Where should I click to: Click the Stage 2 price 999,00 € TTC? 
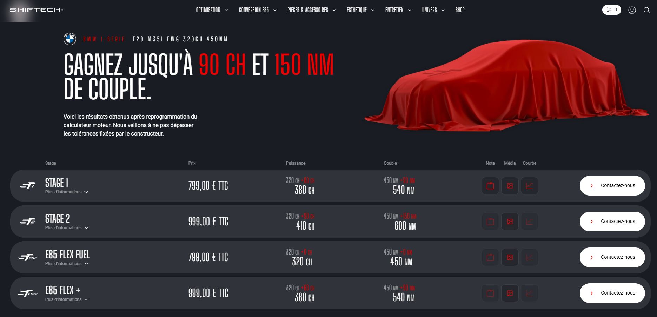208,222
